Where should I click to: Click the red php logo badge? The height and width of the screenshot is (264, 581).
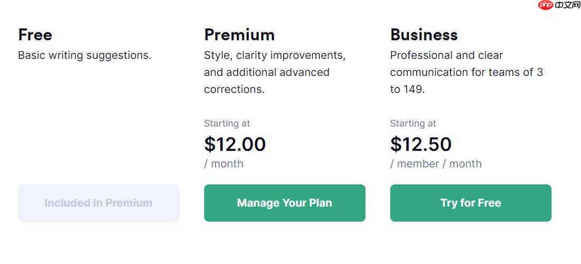[546, 5]
